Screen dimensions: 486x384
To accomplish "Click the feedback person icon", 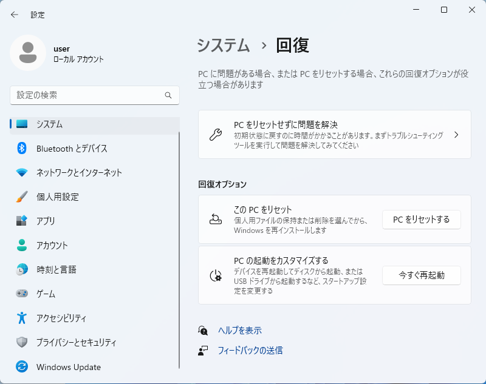I will pyautogui.click(x=203, y=351).
